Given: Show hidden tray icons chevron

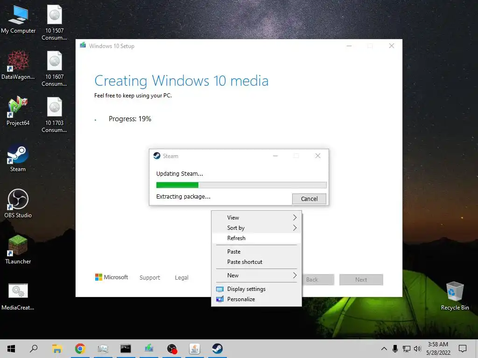Looking at the screenshot, I should point(384,349).
